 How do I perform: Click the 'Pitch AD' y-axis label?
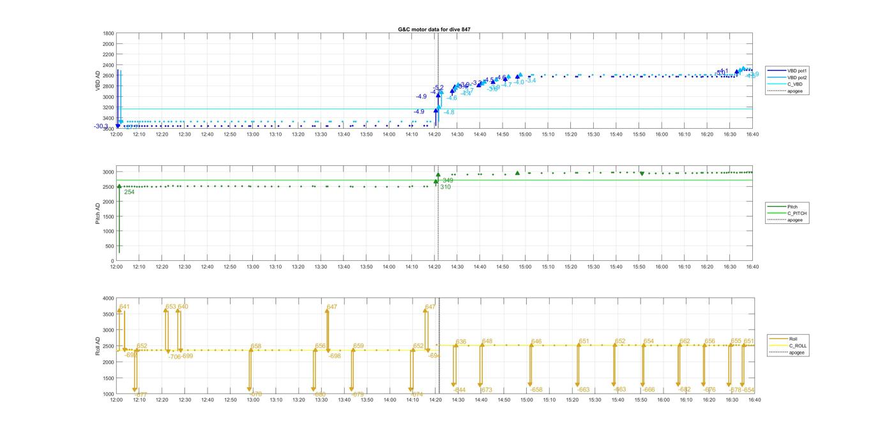click(x=98, y=214)
